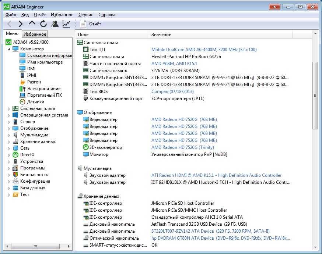Switch to the Меню tab
Viewport: 322px width, 254px height.
point(12,33)
